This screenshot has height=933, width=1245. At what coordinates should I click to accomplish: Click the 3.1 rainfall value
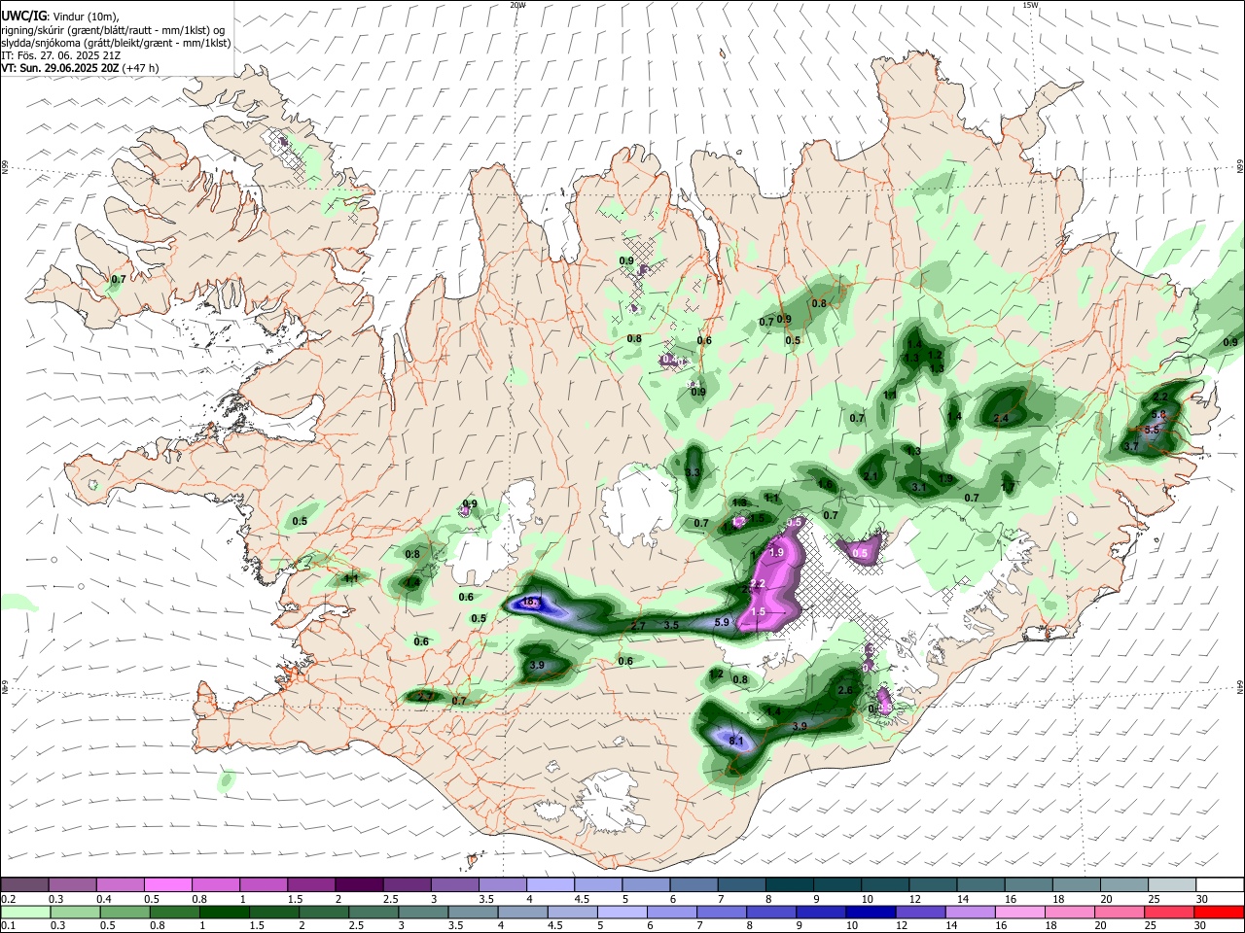919,487
